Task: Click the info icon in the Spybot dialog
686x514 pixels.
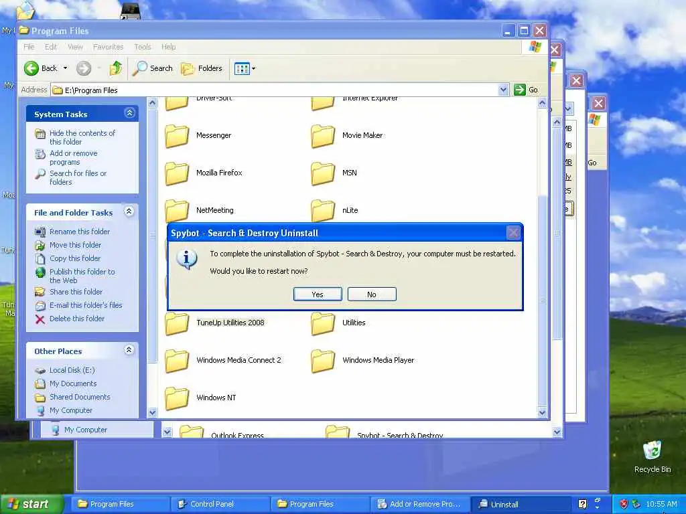Action: (x=187, y=259)
